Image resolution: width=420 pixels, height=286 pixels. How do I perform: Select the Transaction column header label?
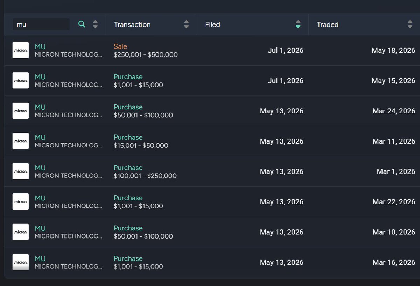pos(132,24)
